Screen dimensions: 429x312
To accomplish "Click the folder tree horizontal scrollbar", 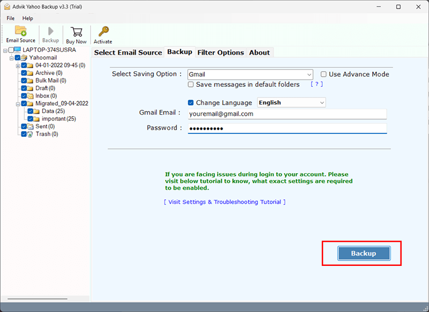I will point(38,299).
